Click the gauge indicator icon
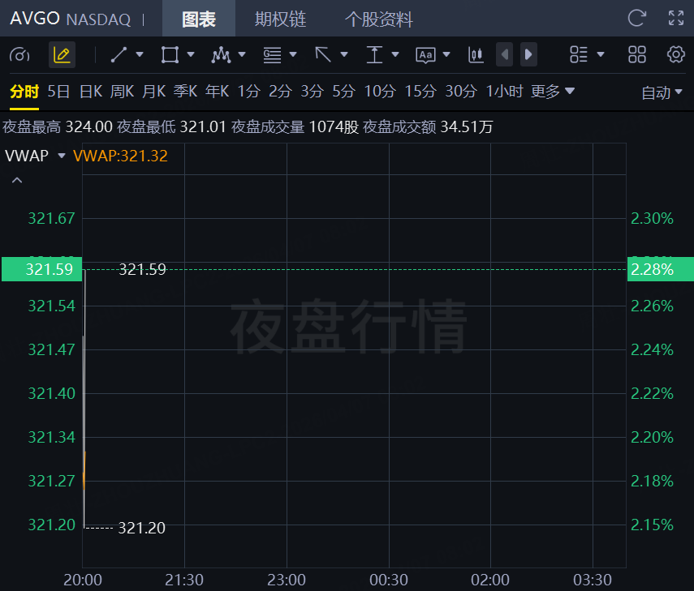The height and width of the screenshot is (591, 694). (x=19, y=55)
